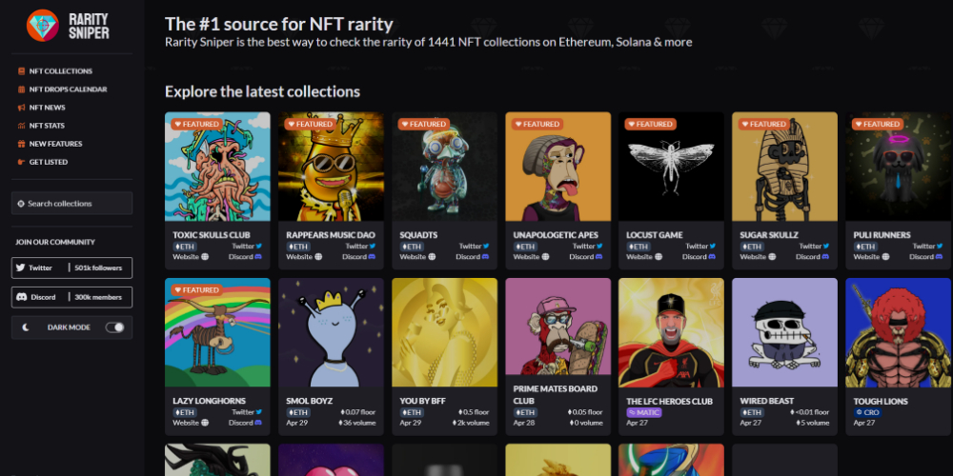Screen dimensions: 953x476
Task: Open the NFT Stats page
Action: pos(41,126)
